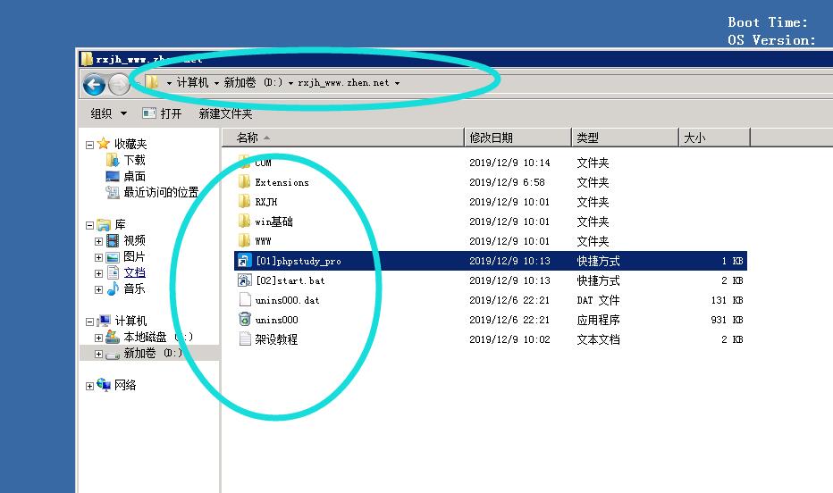Image resolution: width=833 pixels, height=493 pixels.
Task: Click the Back navigation arrow button
Action: [94, 85]
